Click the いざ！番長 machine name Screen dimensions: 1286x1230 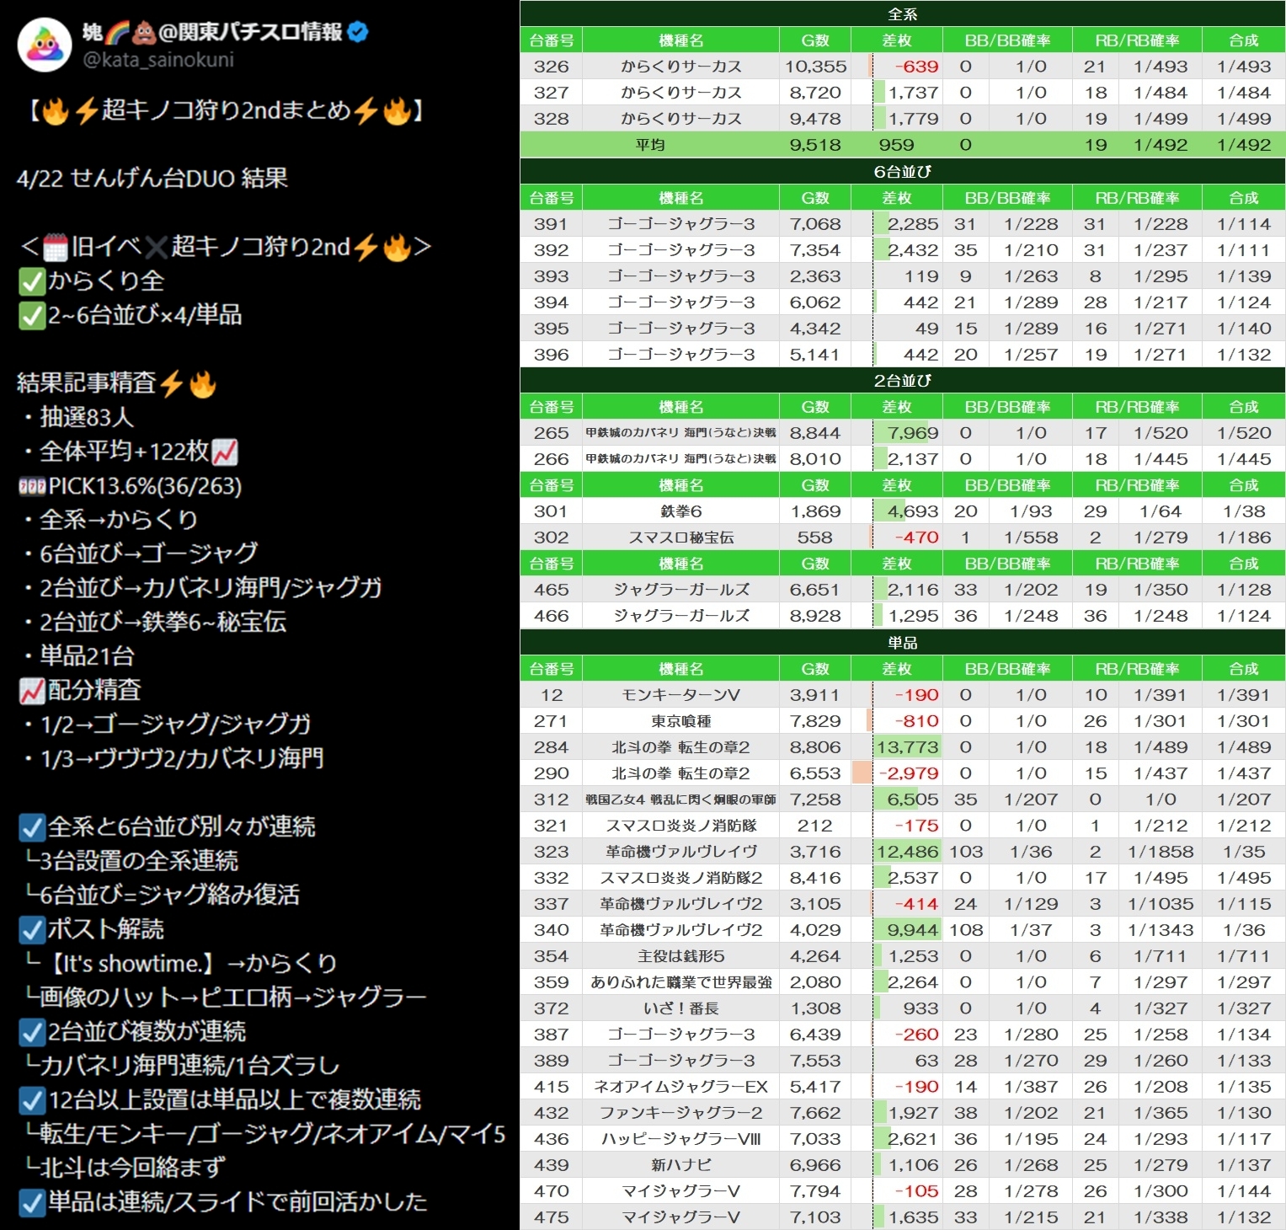pos(681,1008)
